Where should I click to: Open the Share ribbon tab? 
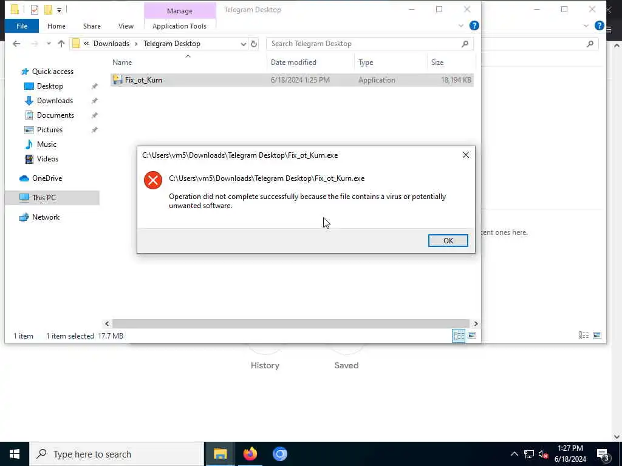click(92, 26)
